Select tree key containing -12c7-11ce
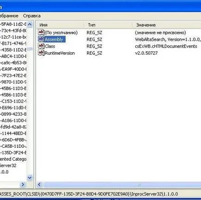The width and height of the screenshot is (201, 200). tap(13, 37)
